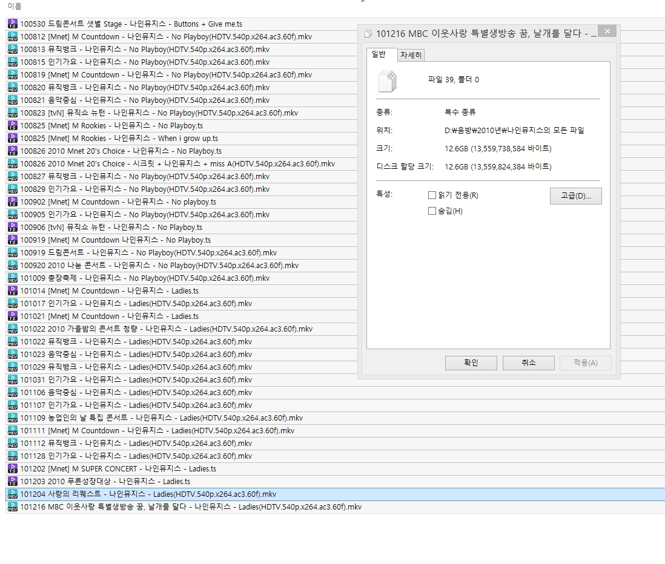Select file 101128 인기가요 Ladies mkv
Viewport: 665px width, 564px height.
pos(136,456)
